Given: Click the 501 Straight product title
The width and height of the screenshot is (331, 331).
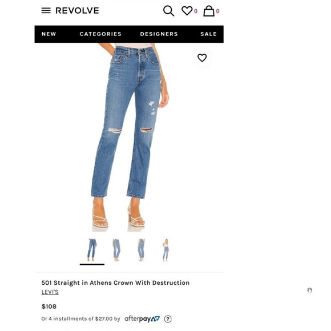Looking at the screenshot, I should [x=115, y=282].
